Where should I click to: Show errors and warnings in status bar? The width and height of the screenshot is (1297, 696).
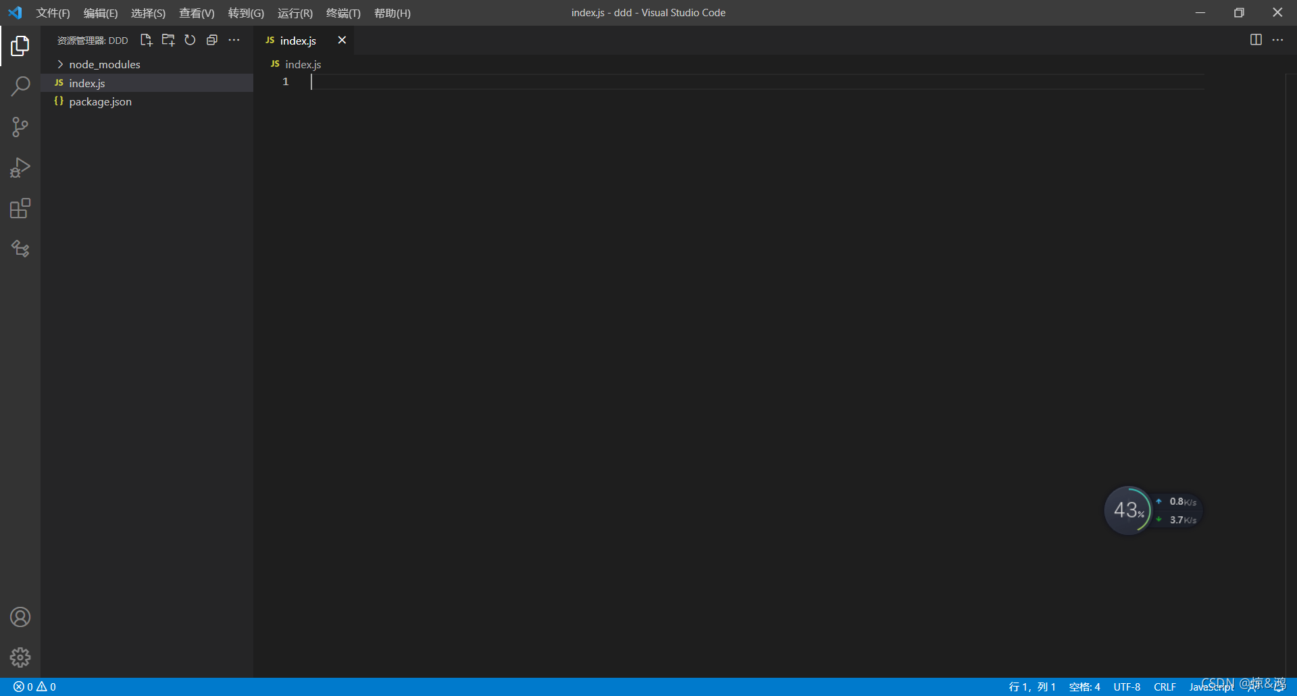pyautogui.click(x=34, y=687)
